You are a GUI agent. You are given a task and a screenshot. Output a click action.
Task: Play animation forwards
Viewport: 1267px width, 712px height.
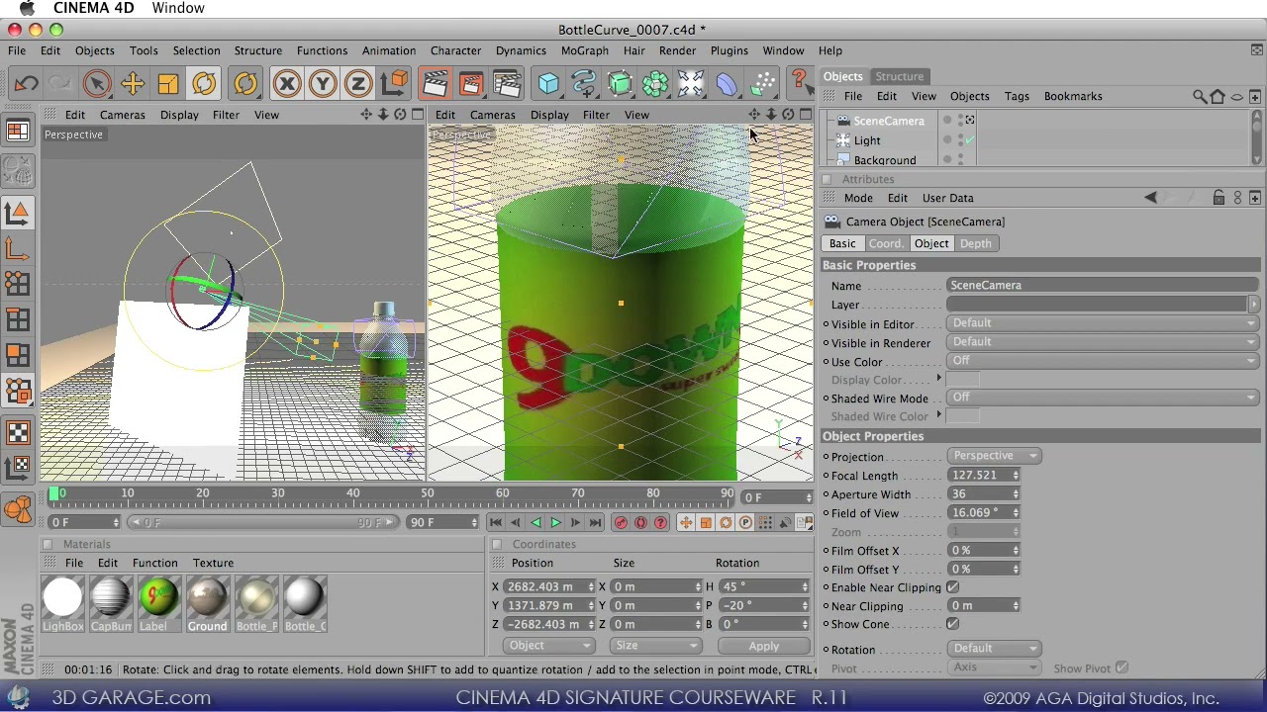[555, 522]
